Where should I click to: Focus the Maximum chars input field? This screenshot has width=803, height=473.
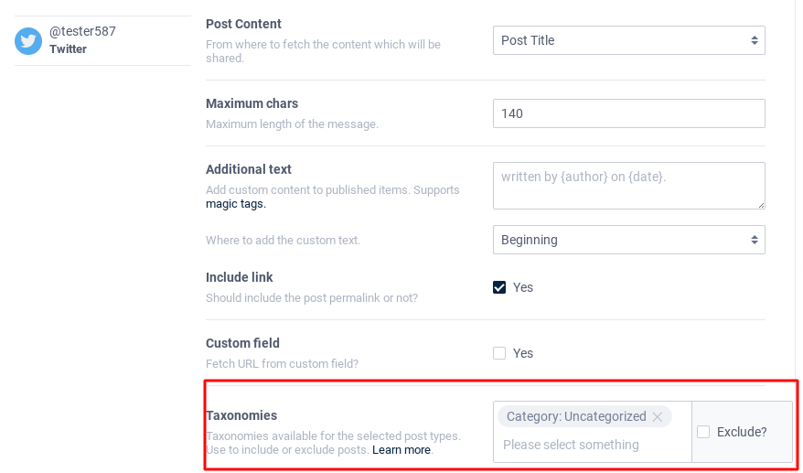(x=628, y=113)
